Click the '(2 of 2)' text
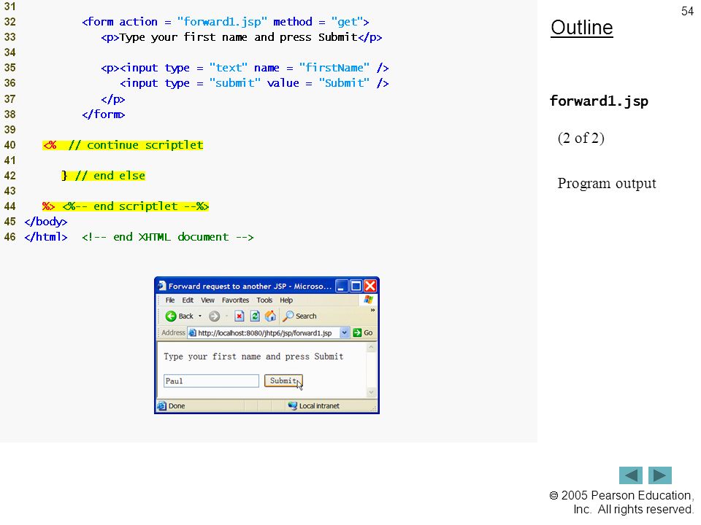Image resolution: width=701 pixels, height=525 pixels. [x=581, y=138]
